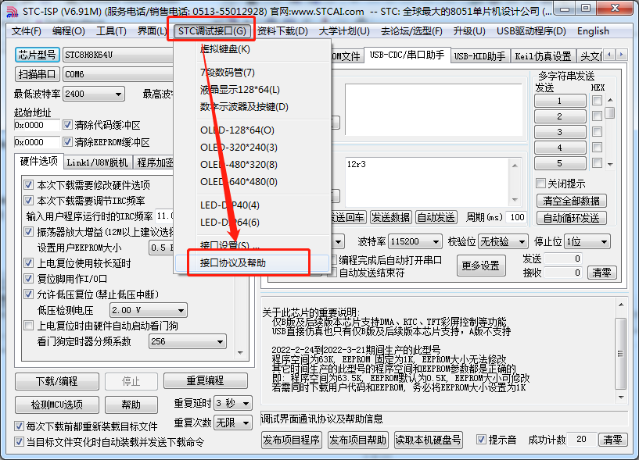This screenshot has height=460, width=639.
Task: Click the 读取本机硬盘号 button
Action: click(x=429, y=440)
